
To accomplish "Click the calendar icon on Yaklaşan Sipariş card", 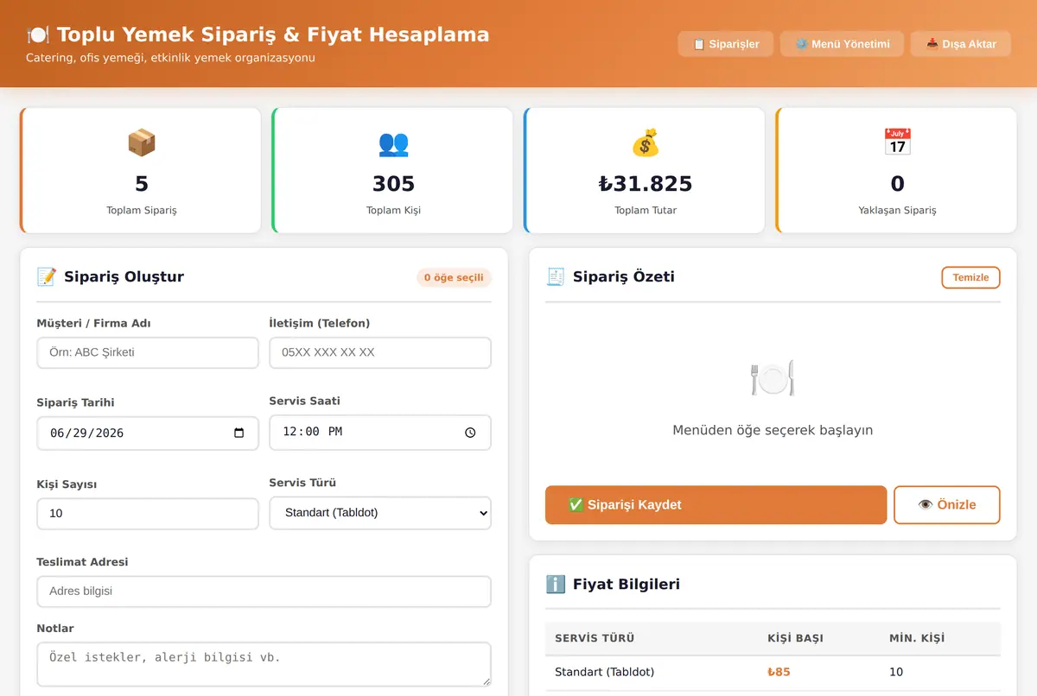I will click(x=897, y=142).
